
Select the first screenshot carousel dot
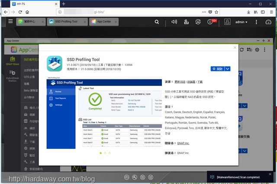(x=101, y=153)
